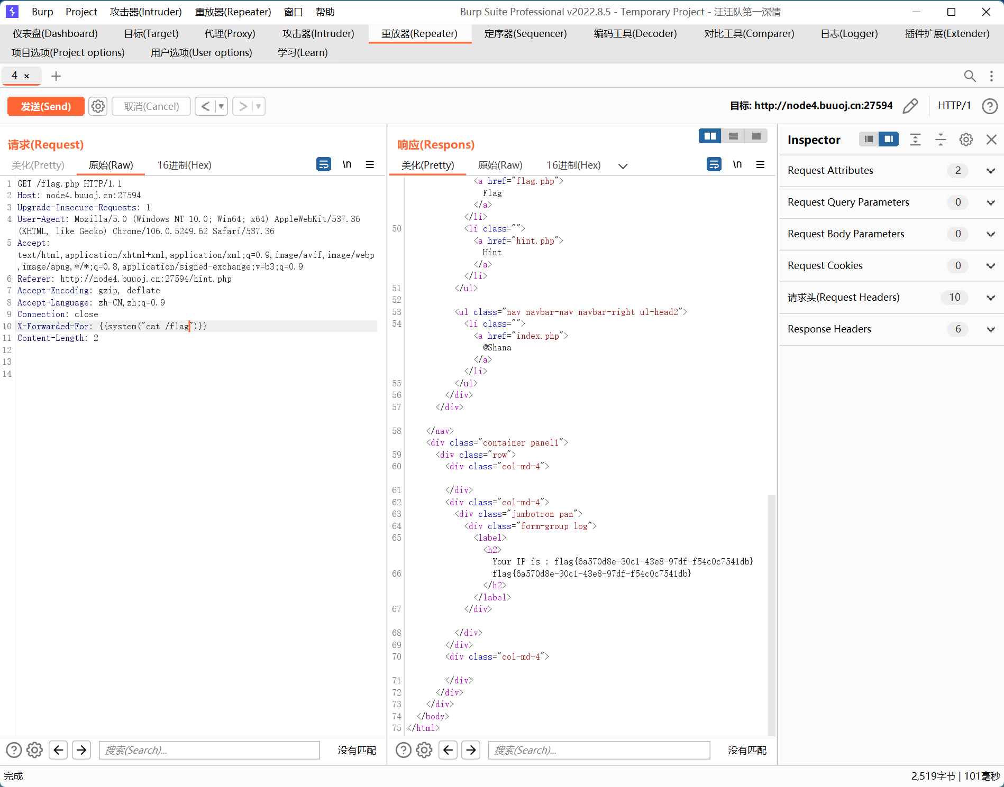Click the response search input field
Viewport: 1004px width, 787px height.
pyautogui.click(x=599, y=750)
